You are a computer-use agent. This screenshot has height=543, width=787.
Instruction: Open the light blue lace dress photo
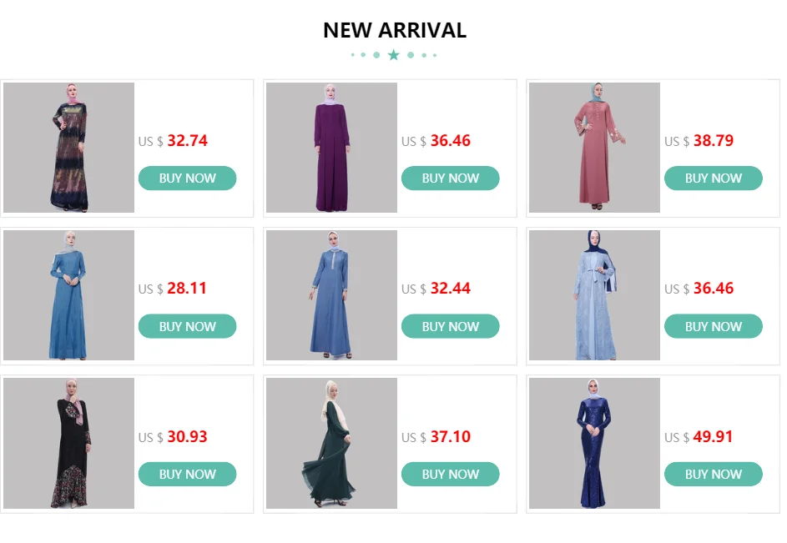[x=594, y=295]
